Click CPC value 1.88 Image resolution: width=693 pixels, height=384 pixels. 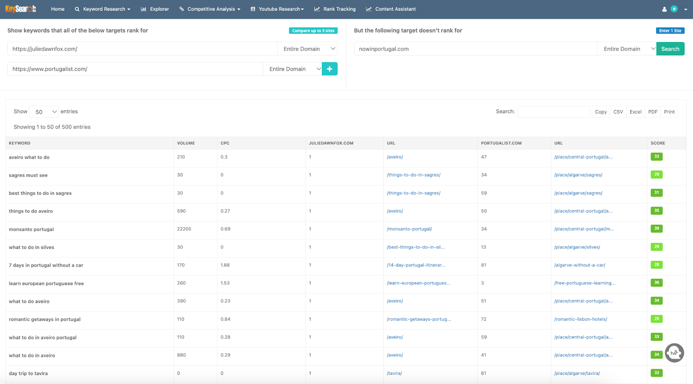point(225,265)
